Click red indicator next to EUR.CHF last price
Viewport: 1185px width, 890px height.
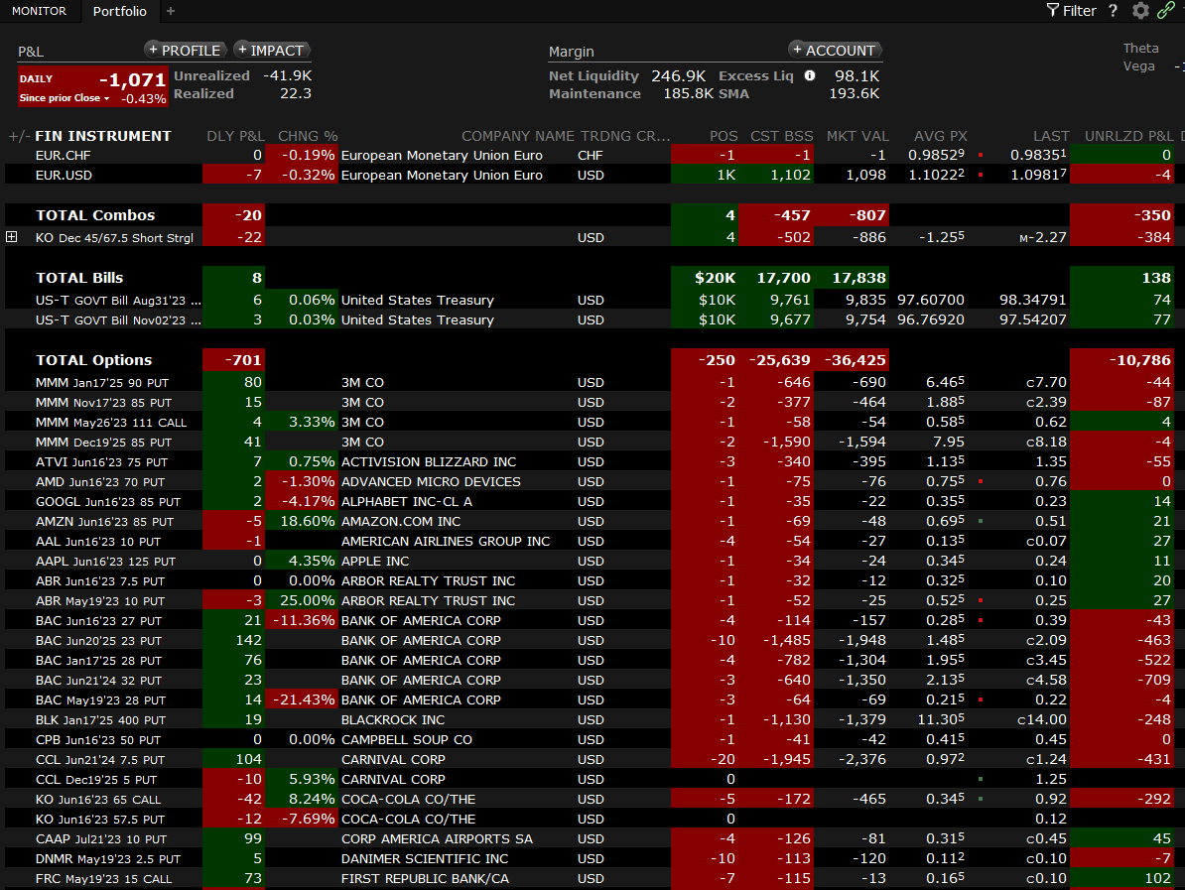point(981,156)
